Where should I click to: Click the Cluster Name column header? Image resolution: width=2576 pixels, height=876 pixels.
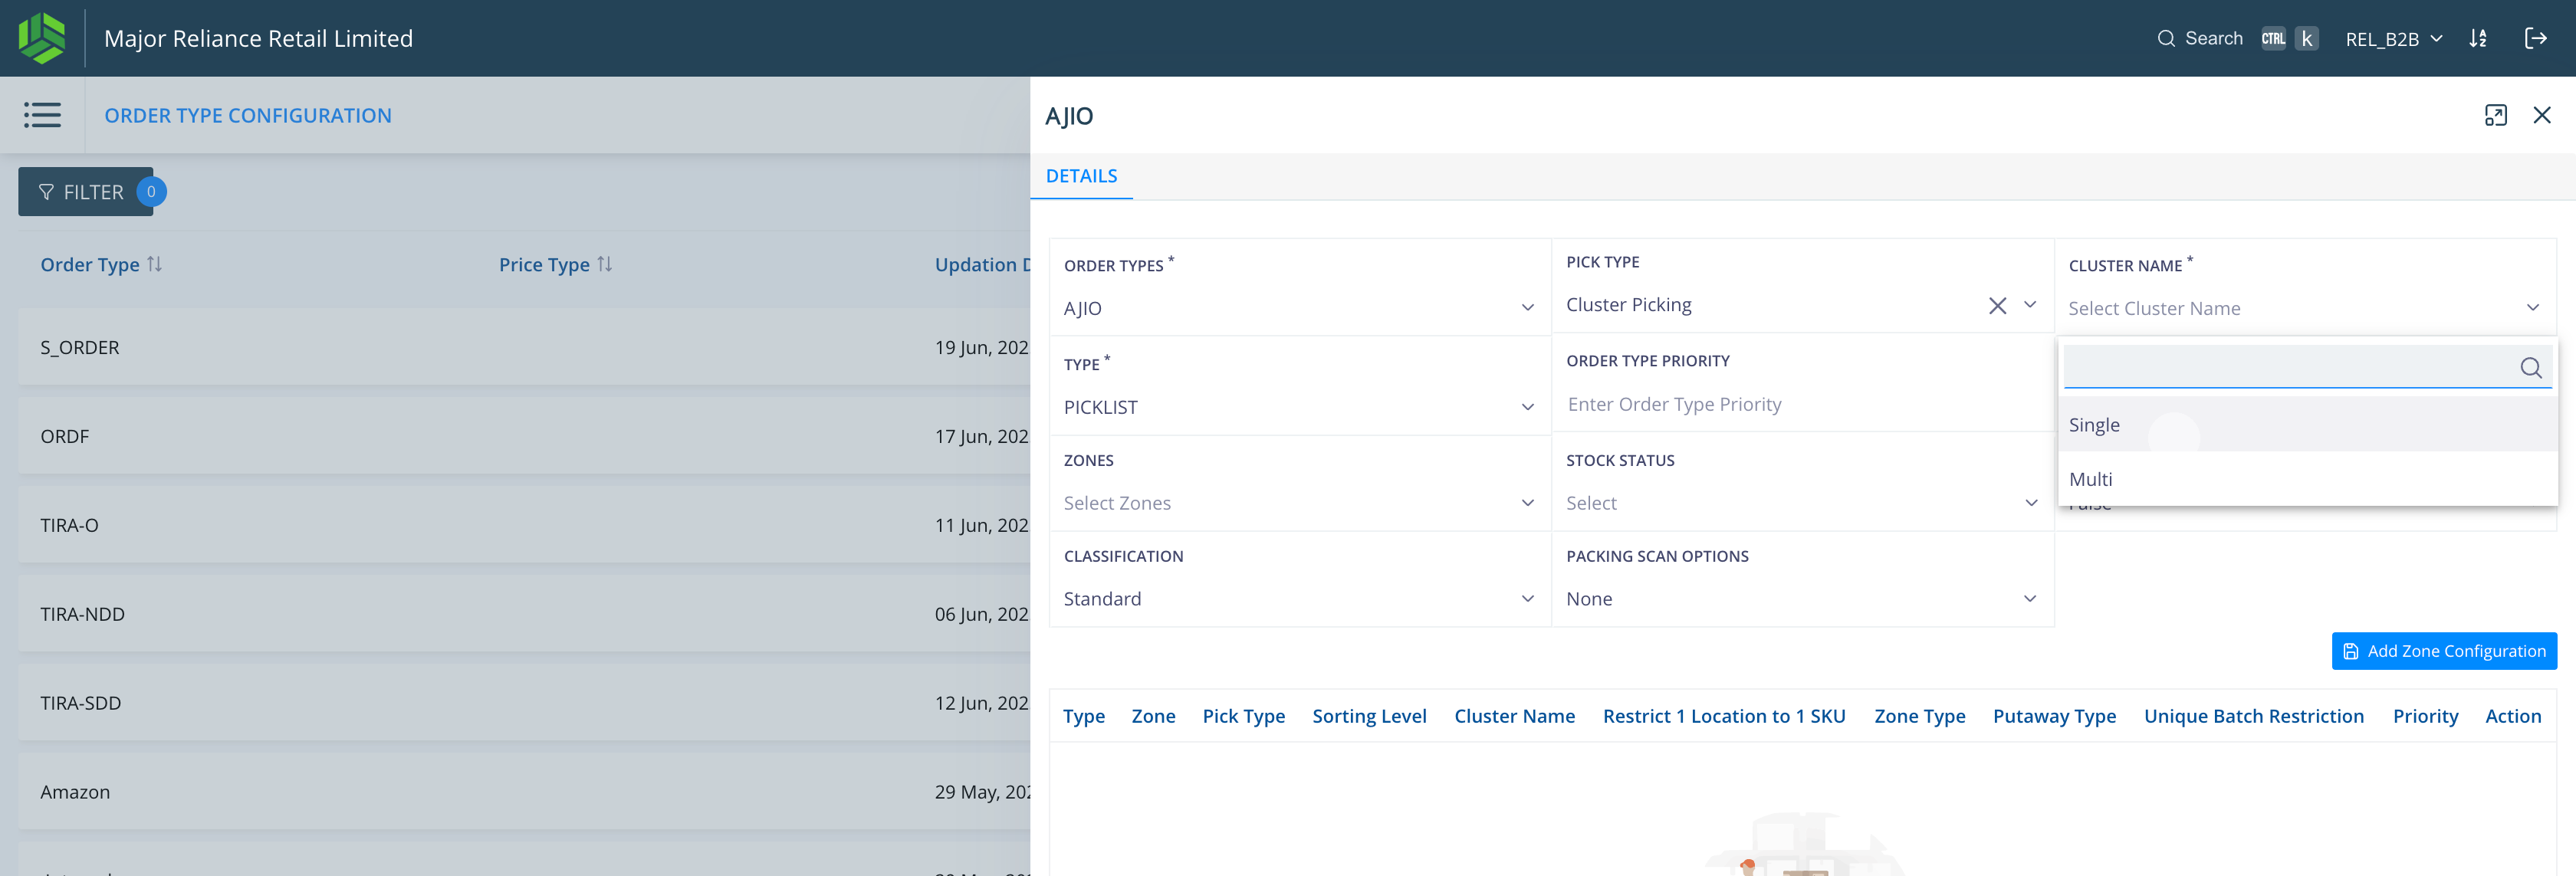click(1514, 716)
